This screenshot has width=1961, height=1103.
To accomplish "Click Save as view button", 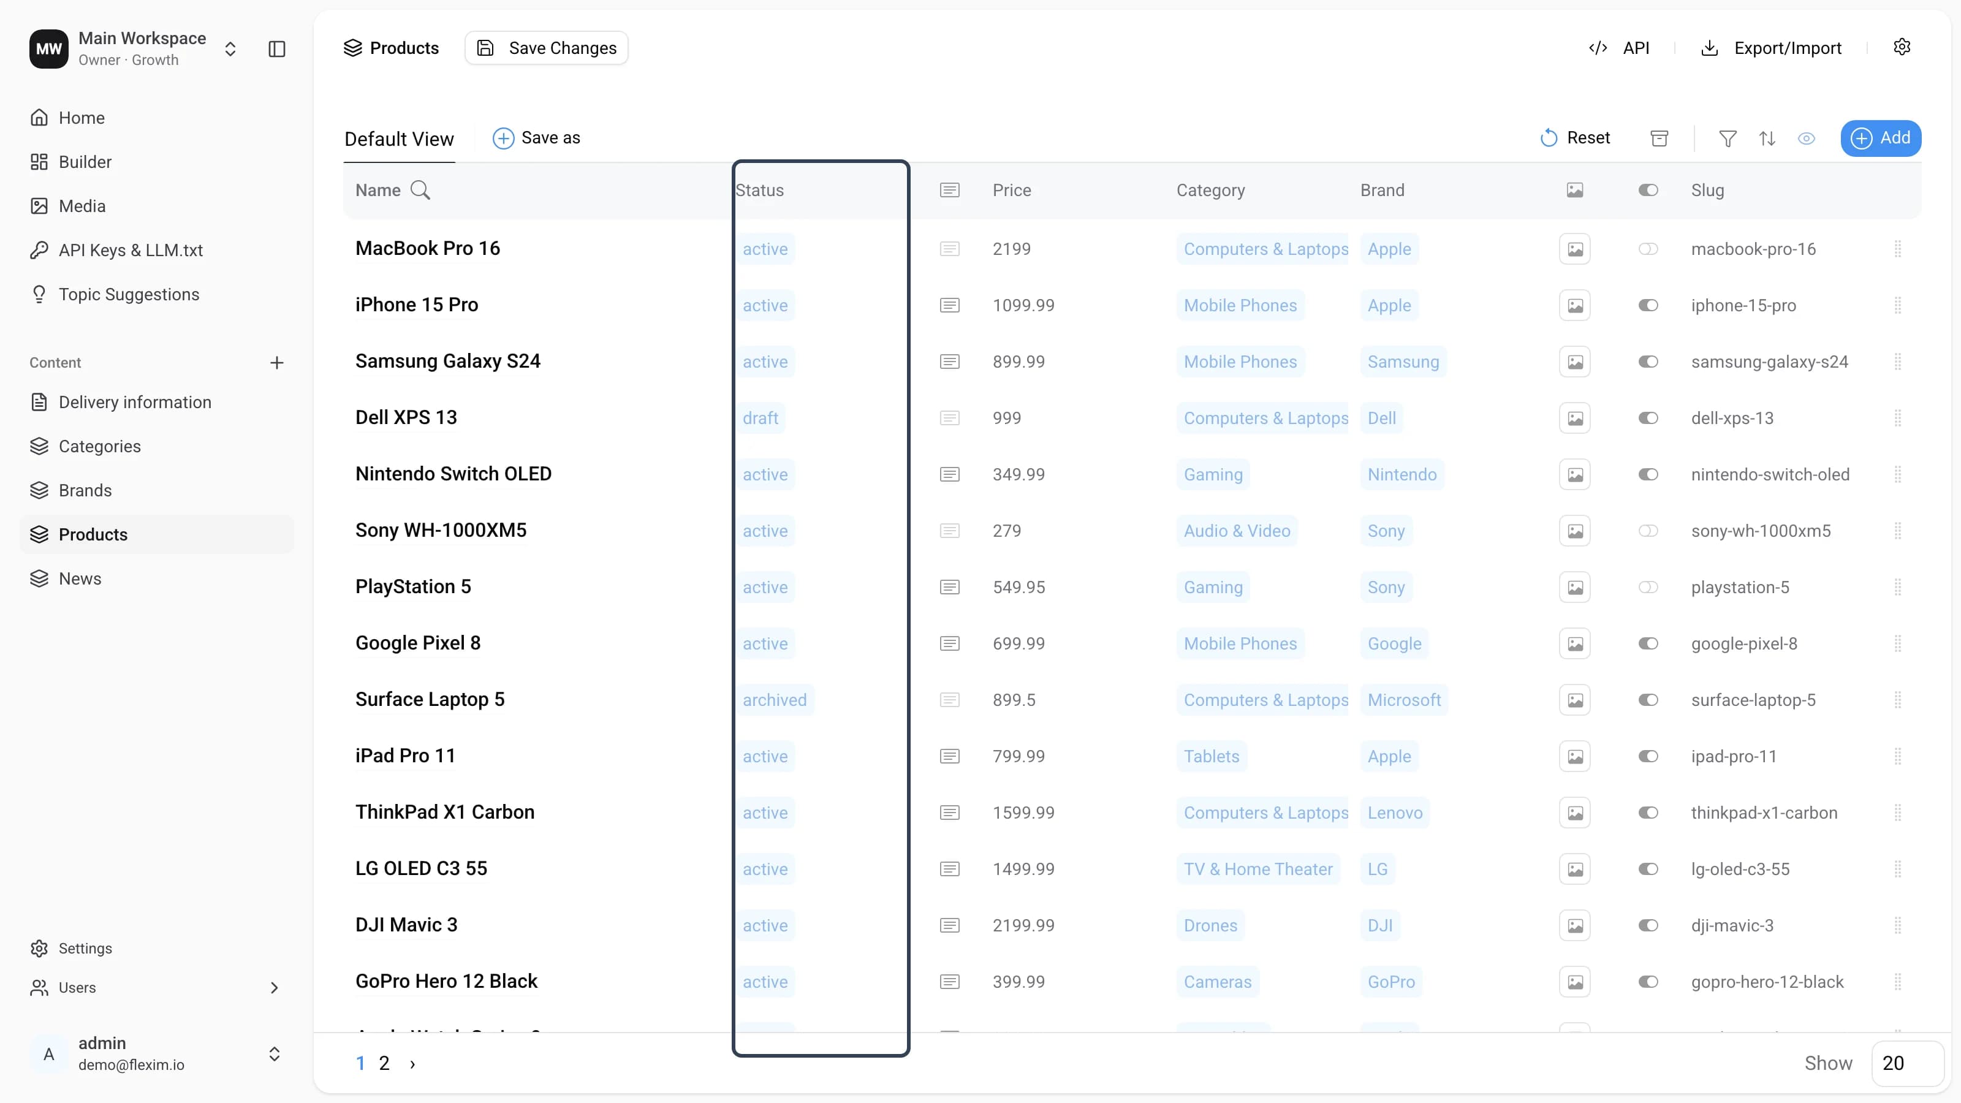I will [x=537, y=138].
